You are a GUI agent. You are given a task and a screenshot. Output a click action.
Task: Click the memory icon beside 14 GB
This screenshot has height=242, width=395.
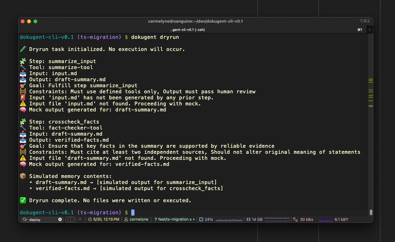(x=248, y=219)
